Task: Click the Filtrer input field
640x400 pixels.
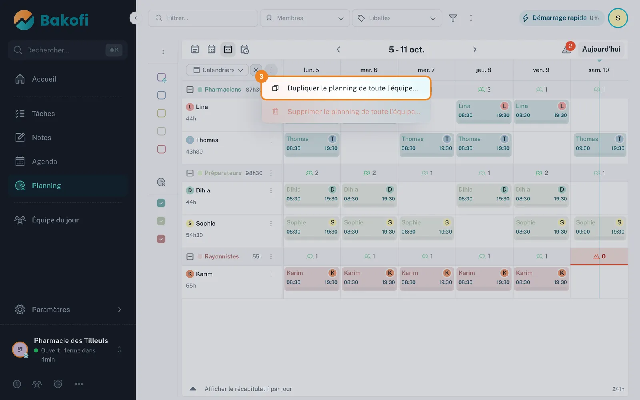Action: pos(203,18)
